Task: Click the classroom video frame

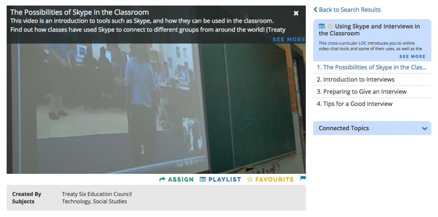Action: [156, 109]
